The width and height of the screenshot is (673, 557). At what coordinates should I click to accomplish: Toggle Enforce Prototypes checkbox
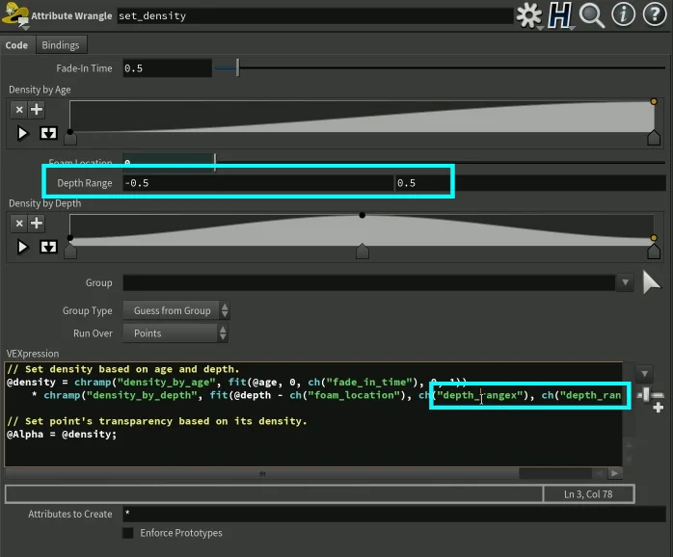(x=128, y=533)
